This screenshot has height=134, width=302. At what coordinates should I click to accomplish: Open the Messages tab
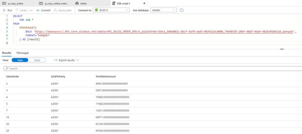23,53
